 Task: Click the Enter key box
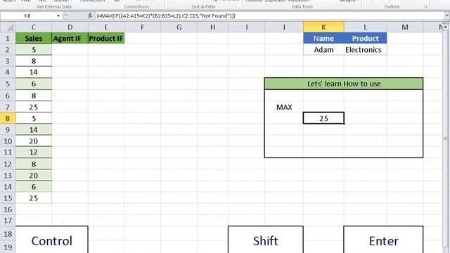383,240
